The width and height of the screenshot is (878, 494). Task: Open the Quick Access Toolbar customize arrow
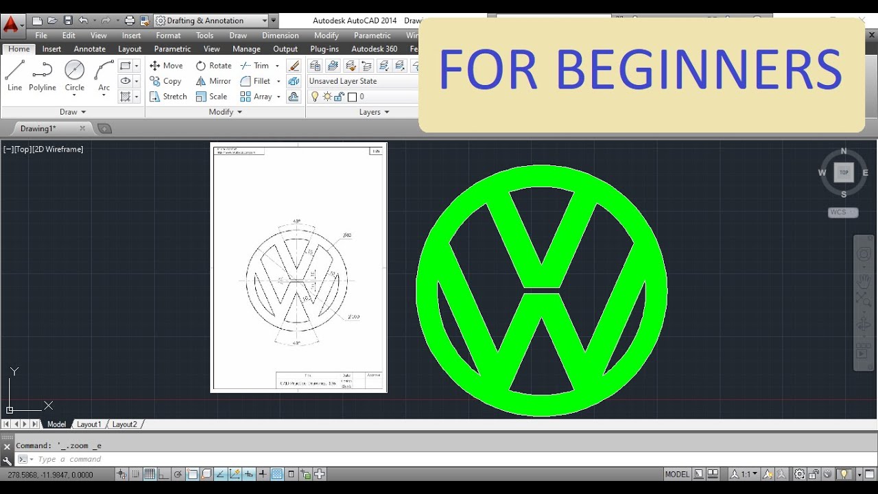(x=274, y=21)
